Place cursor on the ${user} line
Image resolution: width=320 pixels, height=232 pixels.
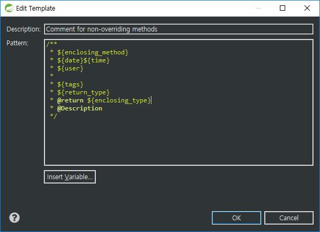70,68
